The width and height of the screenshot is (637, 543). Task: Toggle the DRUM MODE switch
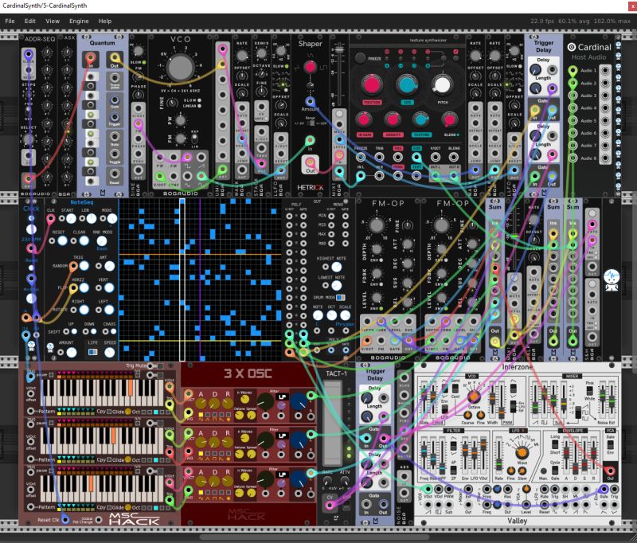pyautogui.click(x=341, y=297)
